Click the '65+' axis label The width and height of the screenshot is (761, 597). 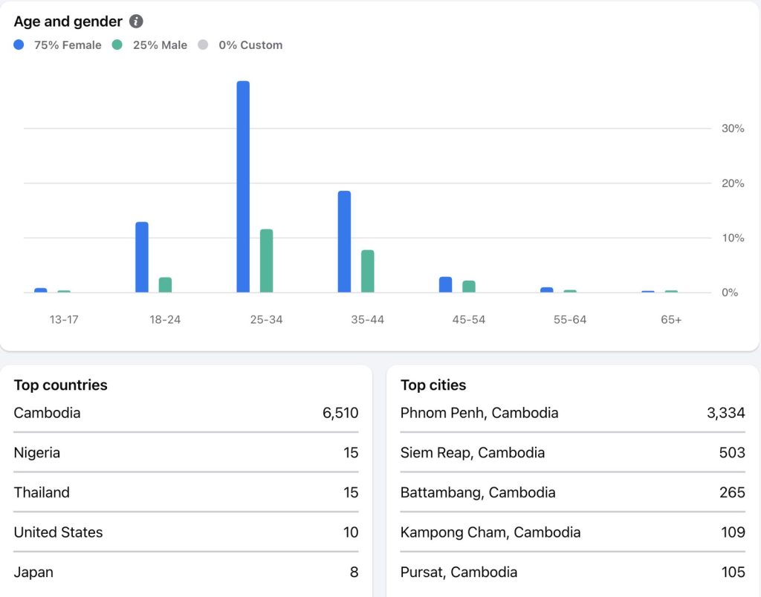pos(671,319)
